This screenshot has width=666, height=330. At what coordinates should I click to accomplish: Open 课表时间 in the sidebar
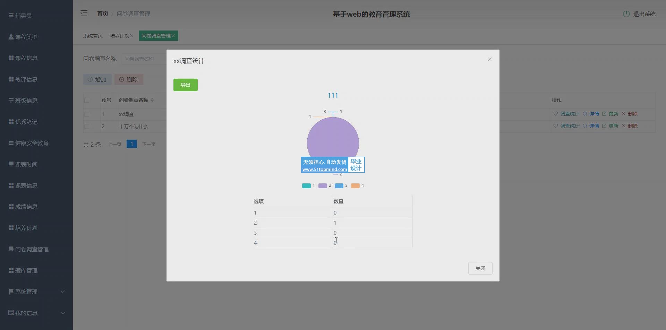click(36, 164)
